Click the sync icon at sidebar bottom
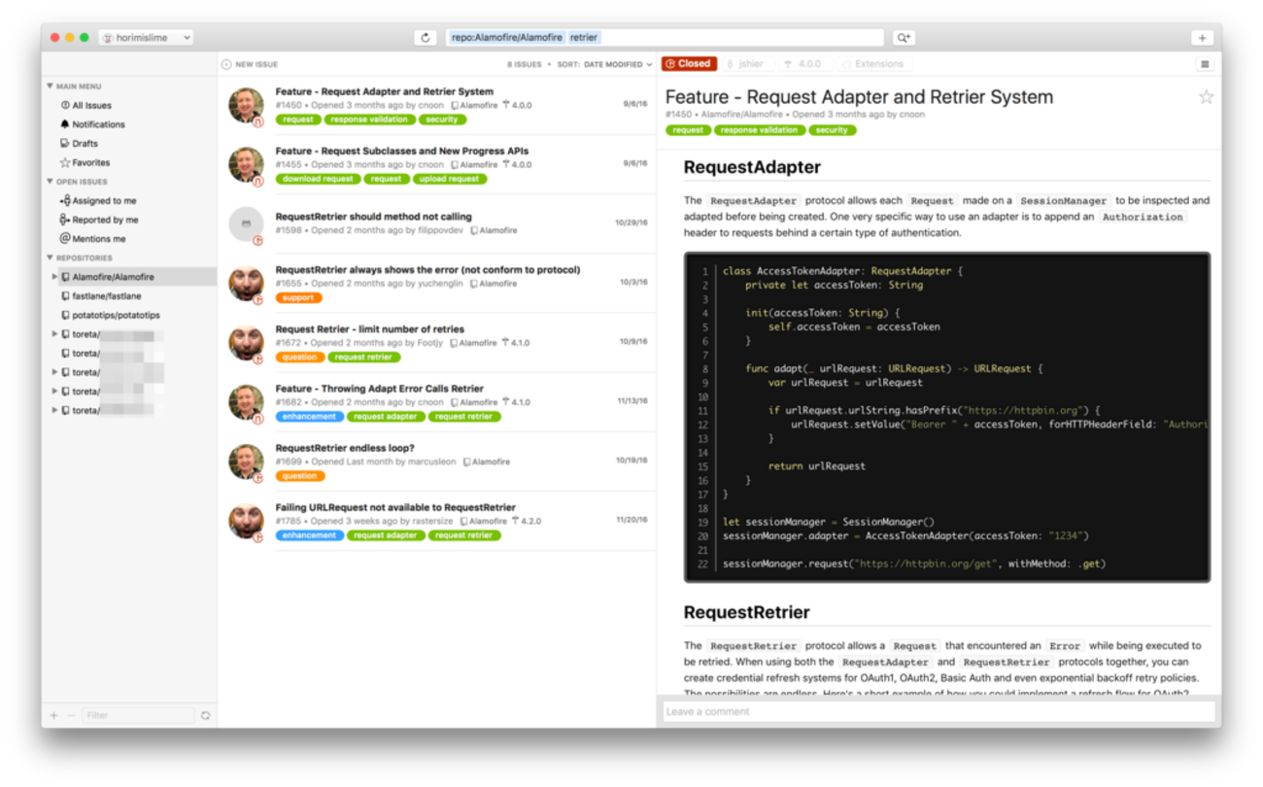This screenshot has width=1263, height=787. click(x=206, y=715)
